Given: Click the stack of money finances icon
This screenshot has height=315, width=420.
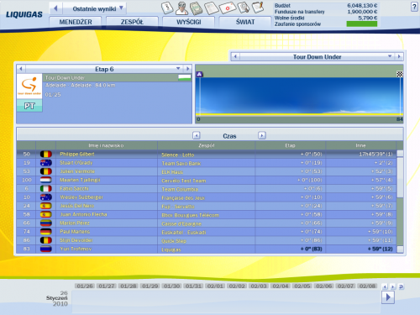Looking at the screenshot, I should pos(197,8).
